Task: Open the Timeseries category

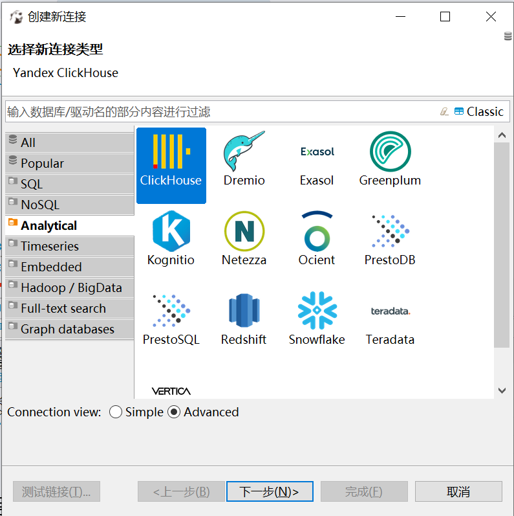Action: (70, 246)
